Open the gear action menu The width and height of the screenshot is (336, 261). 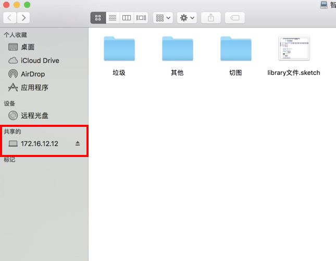(186, 18)
